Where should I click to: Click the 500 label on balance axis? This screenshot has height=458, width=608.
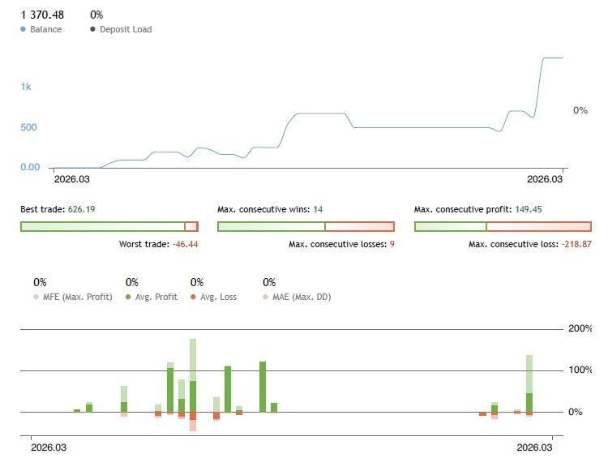pos(28,127)
